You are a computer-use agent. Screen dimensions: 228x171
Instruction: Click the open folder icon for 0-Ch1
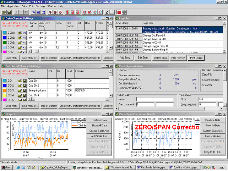coord(20,33)
